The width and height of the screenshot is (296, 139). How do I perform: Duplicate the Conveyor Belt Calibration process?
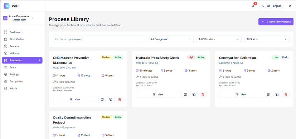click(x=277, y=95)
